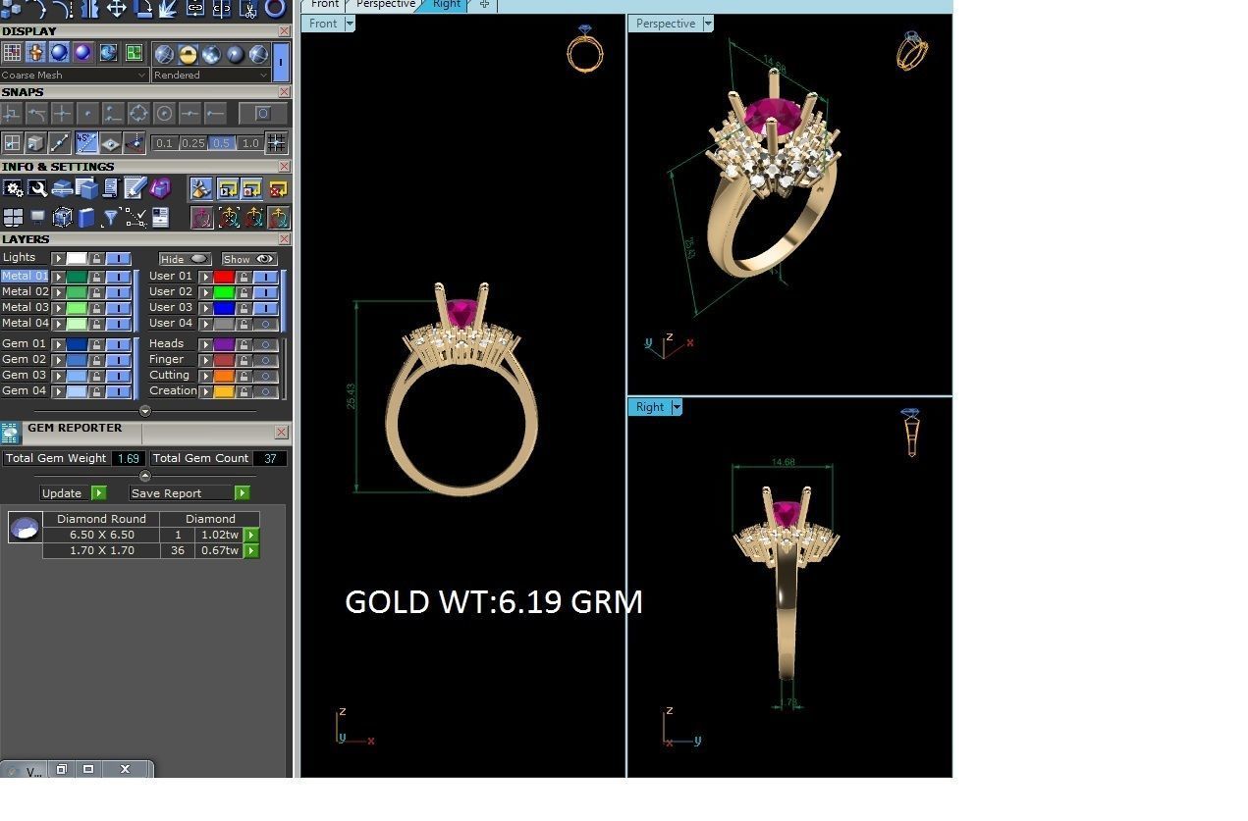Click the Hide layers button
The height and width of the screenshot is (821, 1248).
pos(185,259)
